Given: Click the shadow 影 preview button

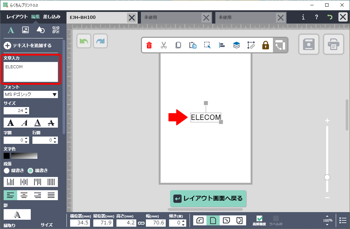Looking at the screenshot, I should pos(17,214).
